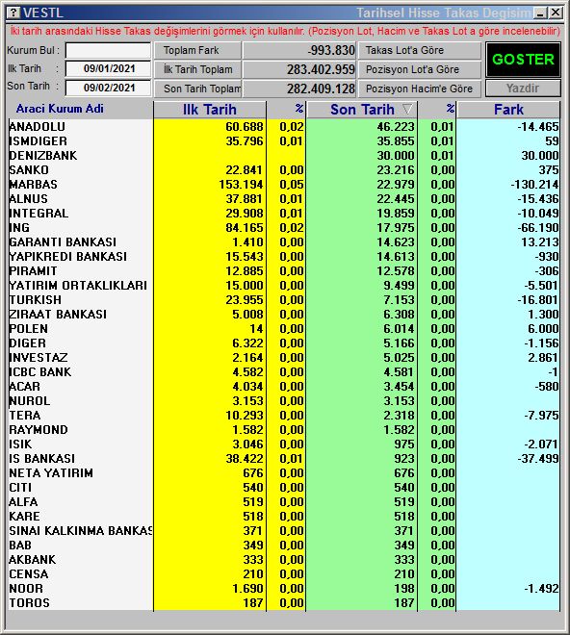Image resolution: width=570 pixels, height=635 pixels.
Task: Select the INVESTAZ row name
Action: click(39, 358)
